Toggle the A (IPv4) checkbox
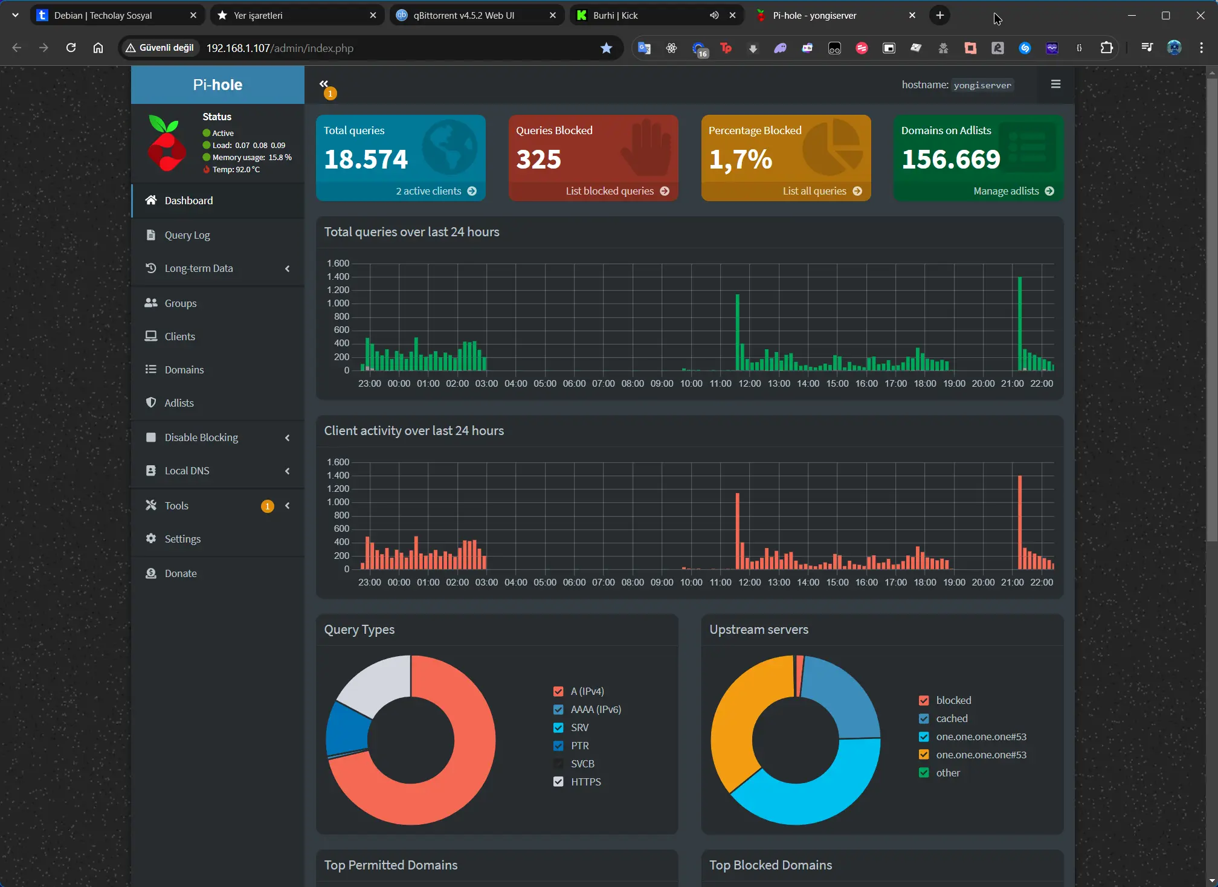Image resolution: width=1218 pixels, height=887 pixels. [x=558, y=691]
